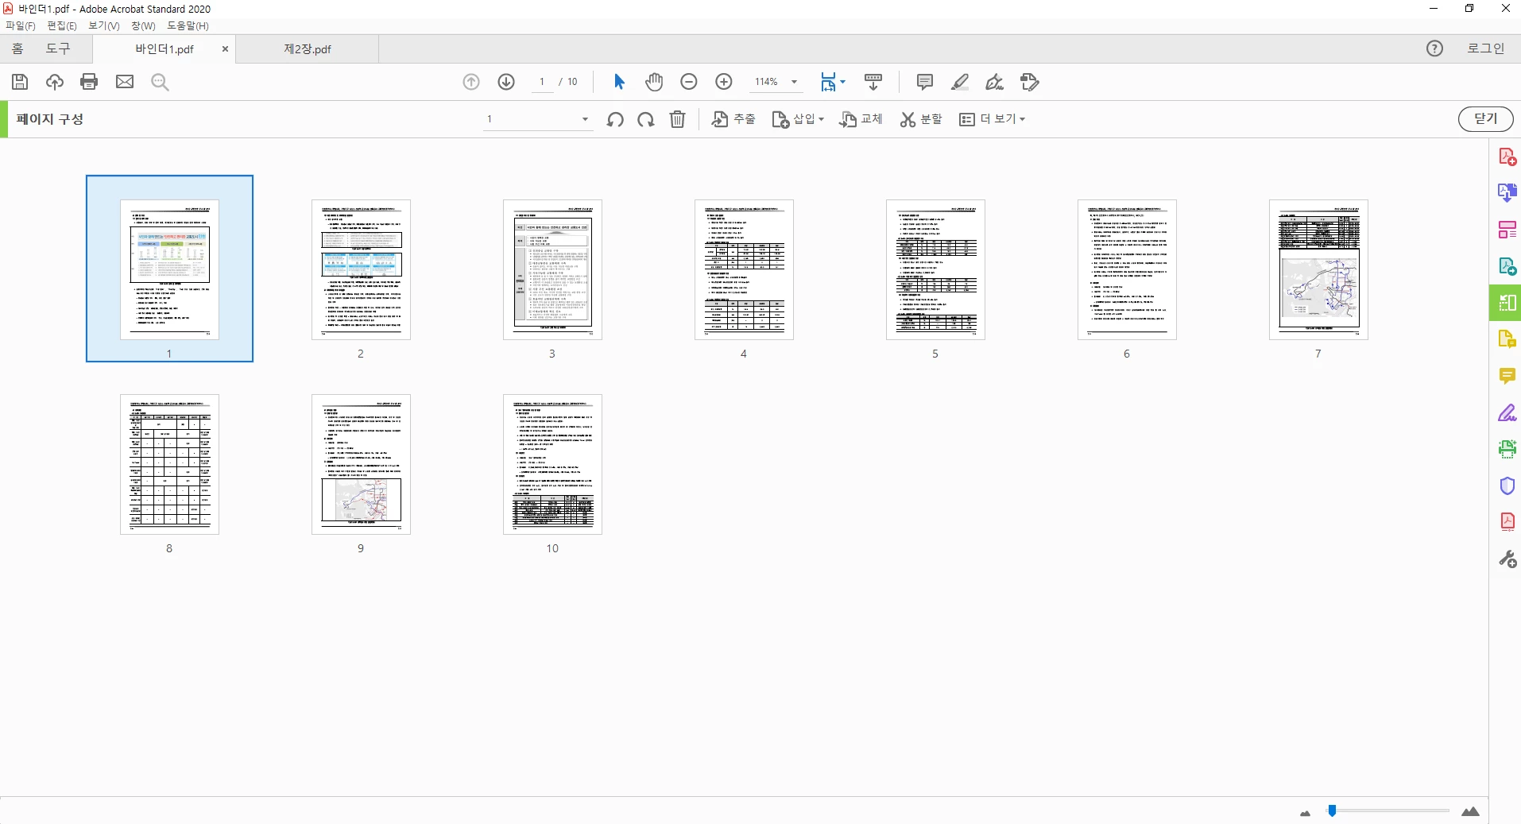Open the green Scan/Print tool in sidebar
Image resolution: width=1521 pixels, height=824 pixels.
[x=1507, y=449]
